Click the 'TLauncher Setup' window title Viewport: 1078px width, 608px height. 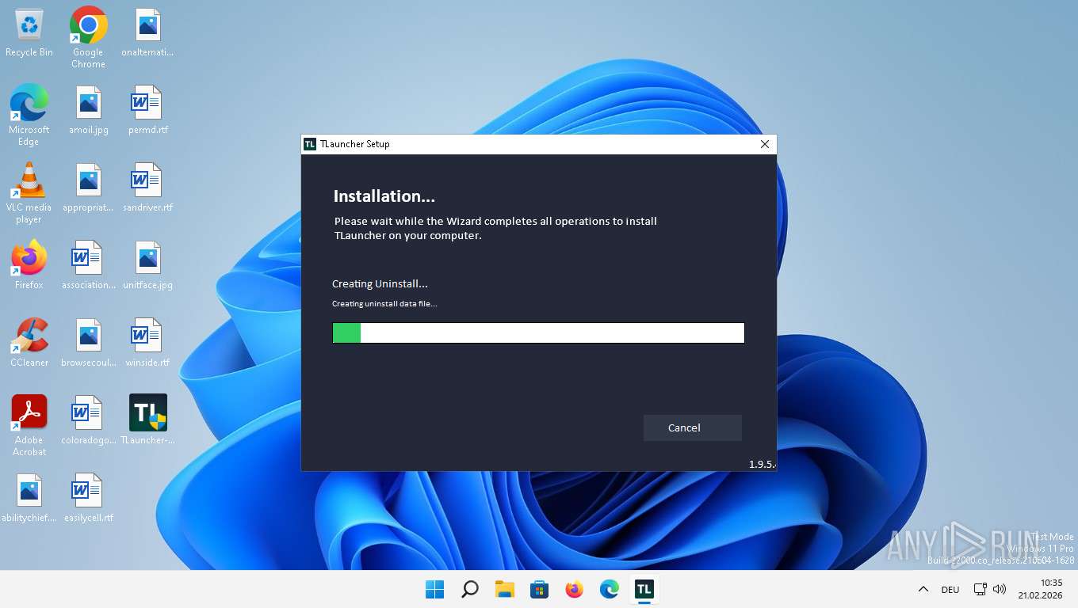point(354,144)
